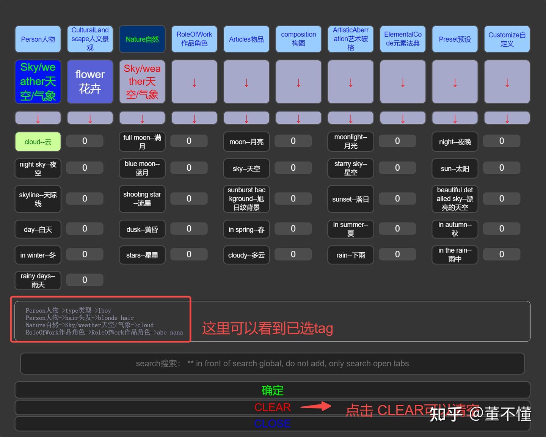The width and height of the screenshot is (546, 437).
Task: Click CLEAR to empty selected tags
Action: pyautogui.click(x=272, y=407)
